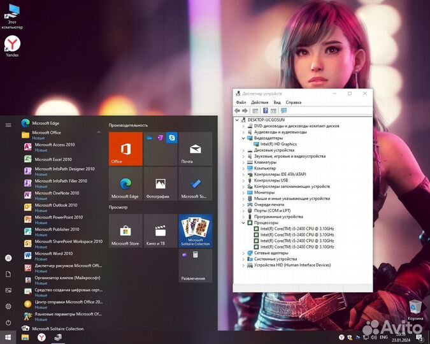Open Microsoft SharePoint Workspace 2010
430x344 pixels.
63,244
